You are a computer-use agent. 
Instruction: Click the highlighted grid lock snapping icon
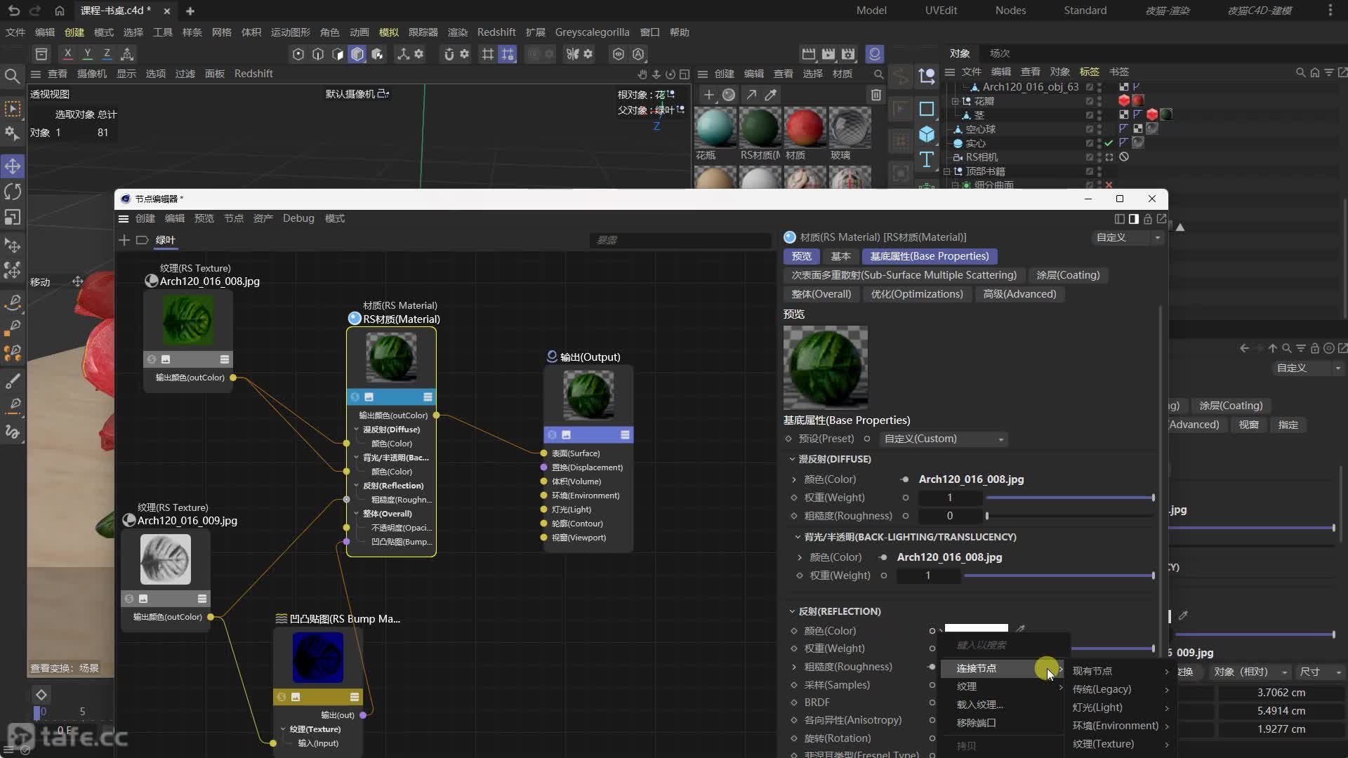[507, 54]
